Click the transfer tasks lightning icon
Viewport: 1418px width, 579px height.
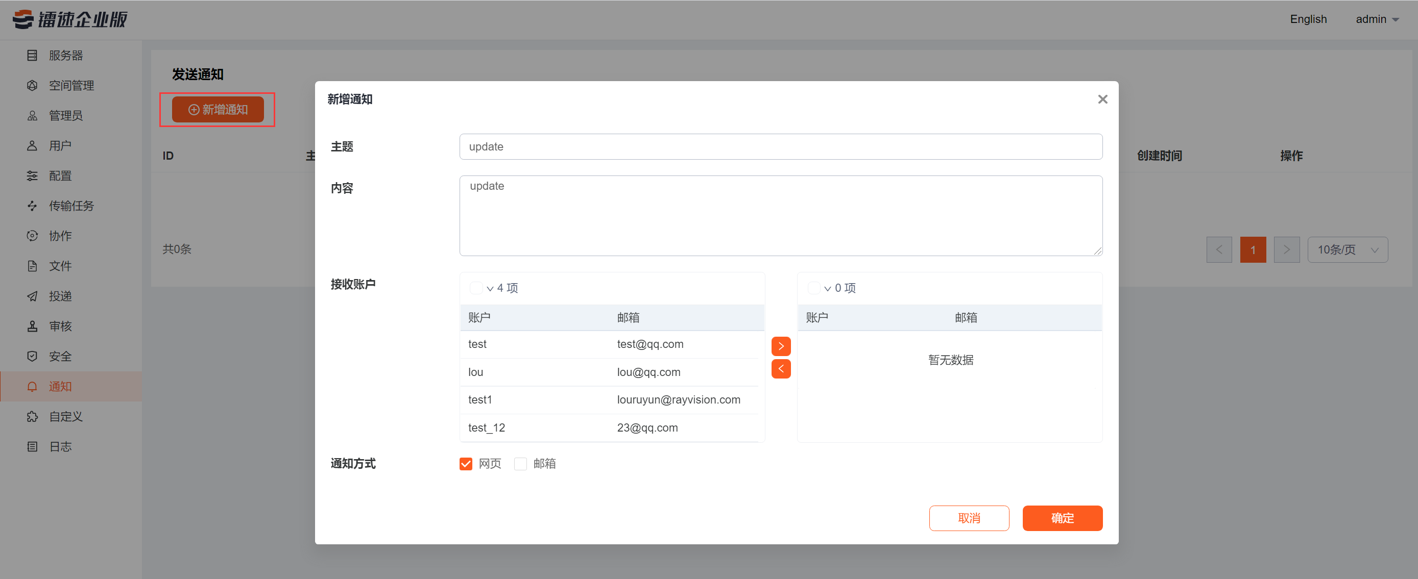point(32,206)
